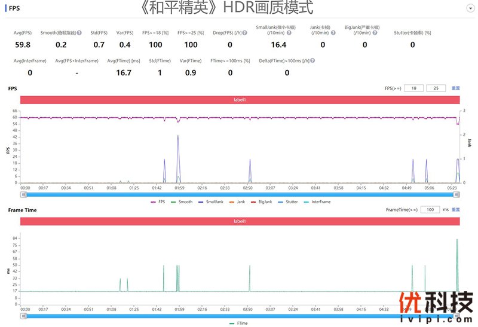Screen dimensions: 478x327
Task: Click the FPS threshold field showing 25
Action: tap(436, 88)
